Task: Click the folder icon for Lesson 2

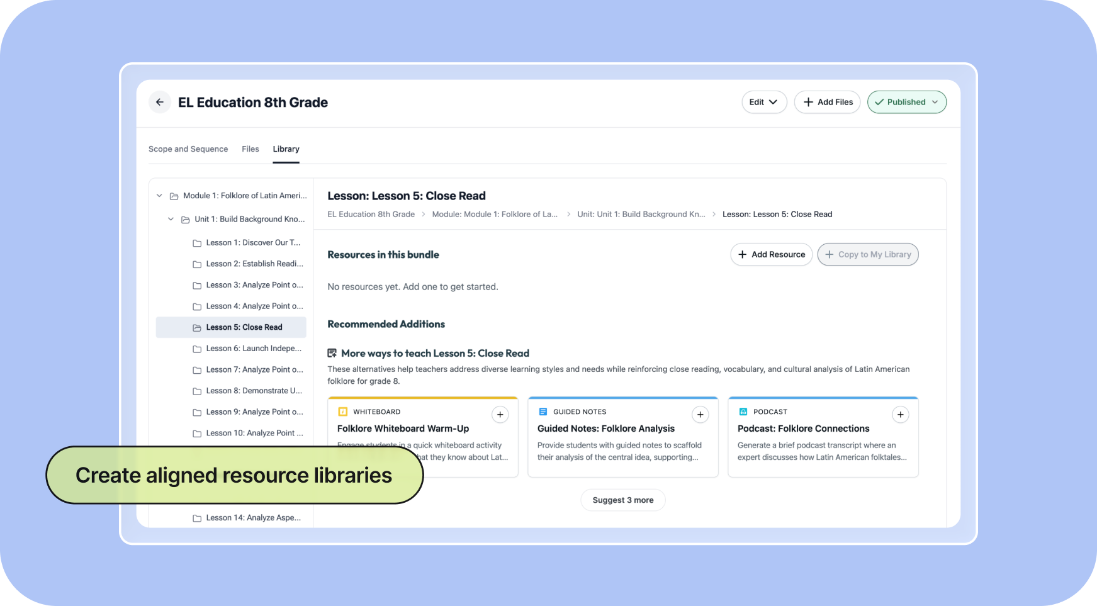Action: pyautogui.click(x=197, y=264)
